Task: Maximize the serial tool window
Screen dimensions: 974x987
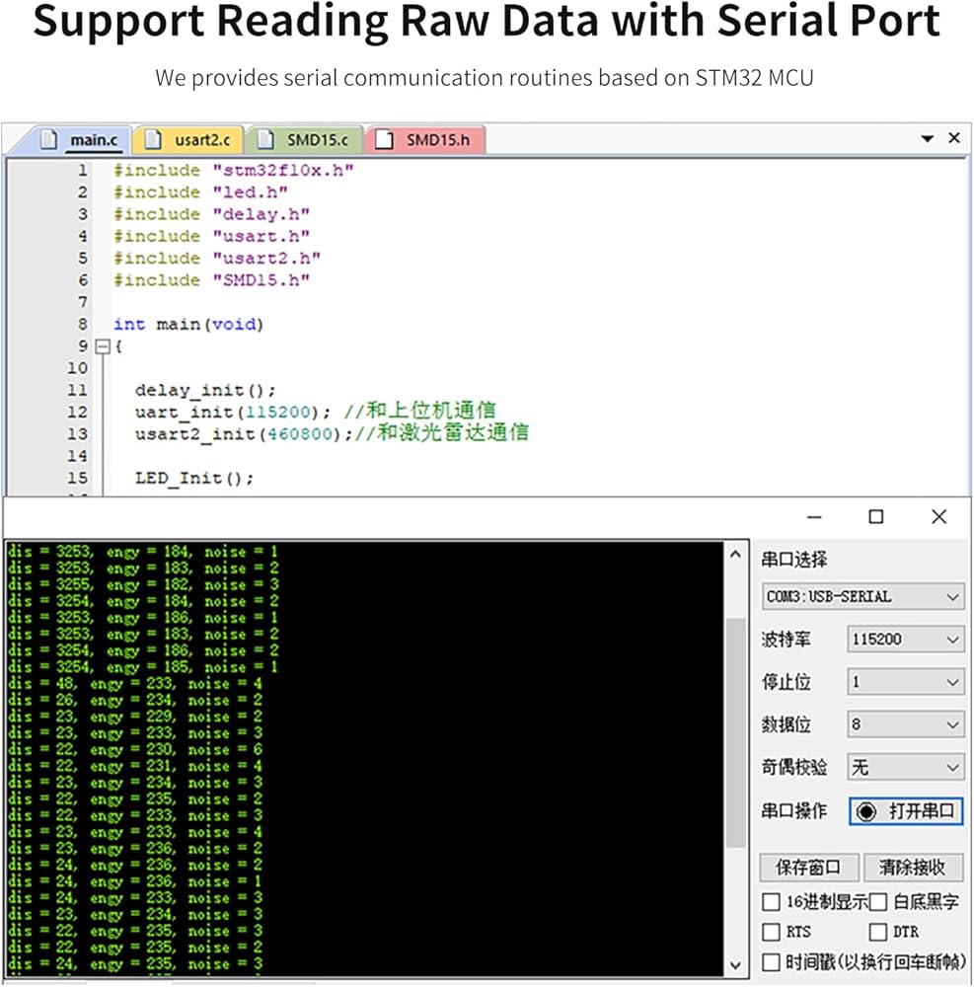Action: pos(875,516)
